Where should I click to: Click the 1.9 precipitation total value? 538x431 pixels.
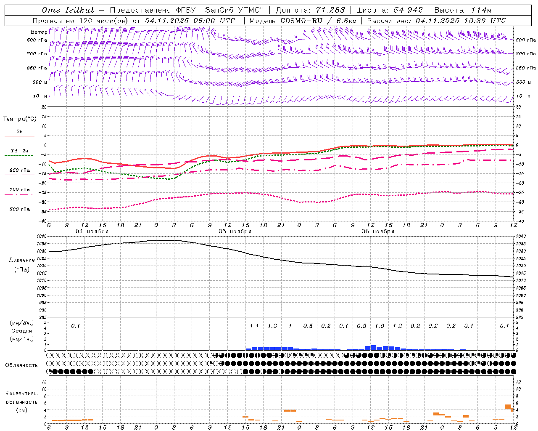380,326
